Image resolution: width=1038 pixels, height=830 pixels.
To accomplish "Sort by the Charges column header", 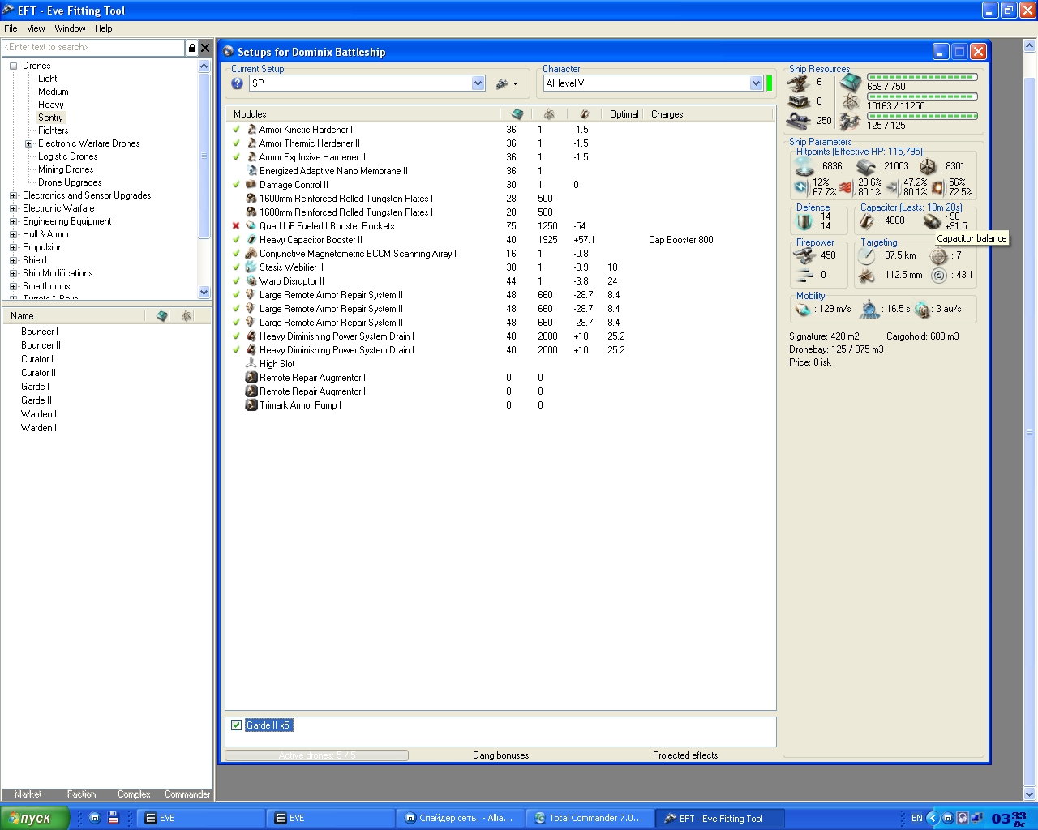I will tap(667, 114).
